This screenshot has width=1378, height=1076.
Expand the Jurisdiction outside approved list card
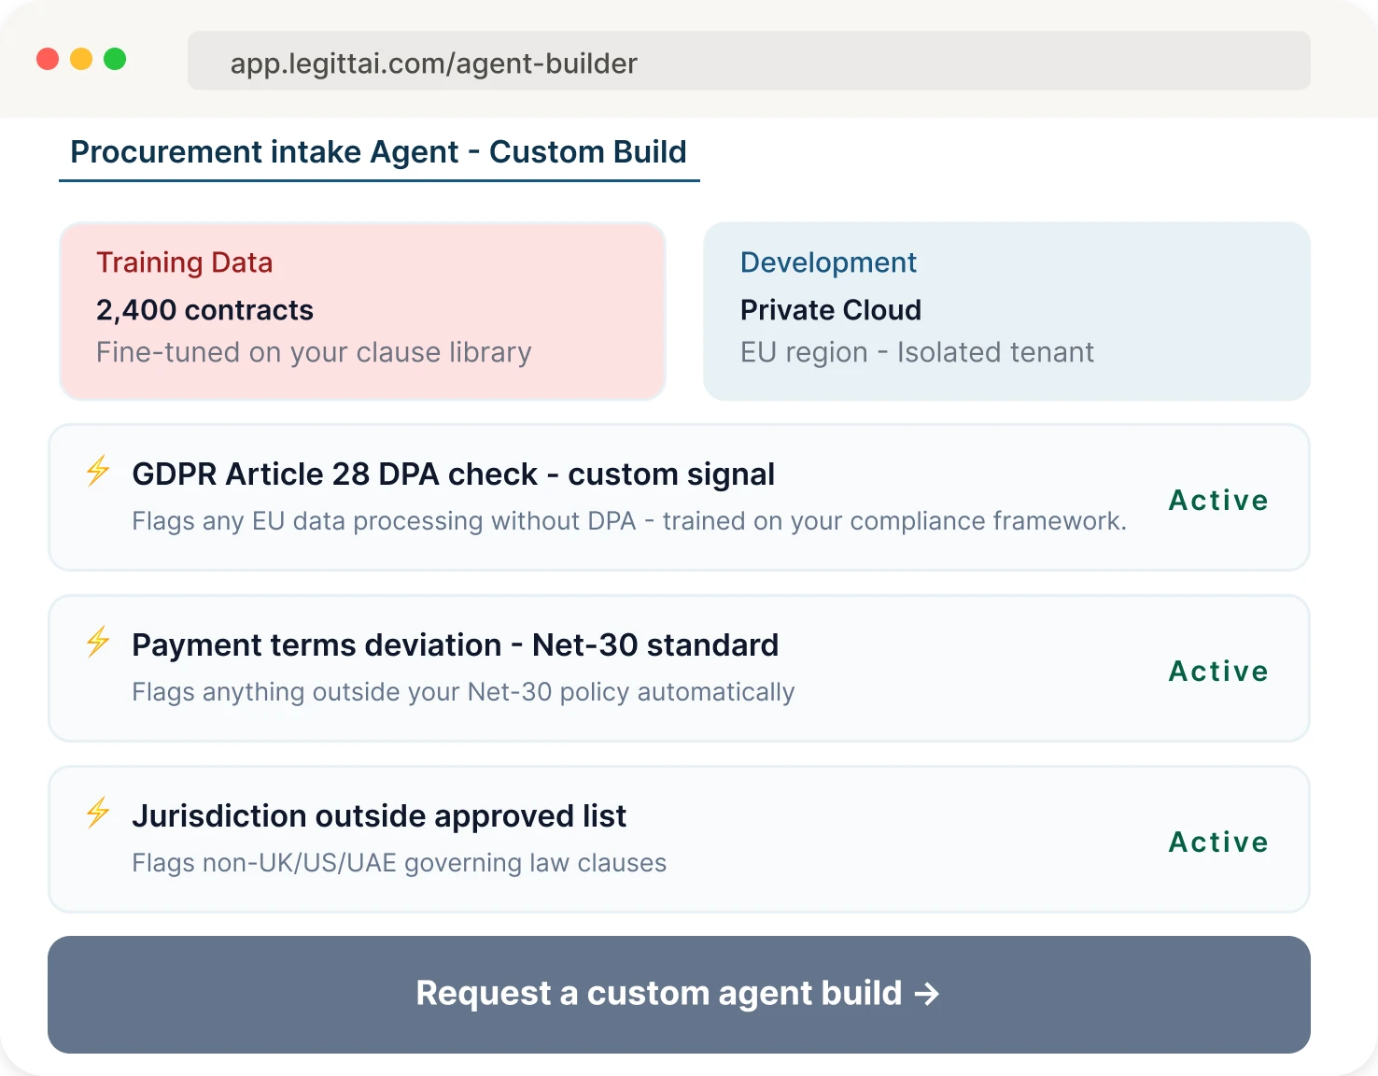coord(680,838)
